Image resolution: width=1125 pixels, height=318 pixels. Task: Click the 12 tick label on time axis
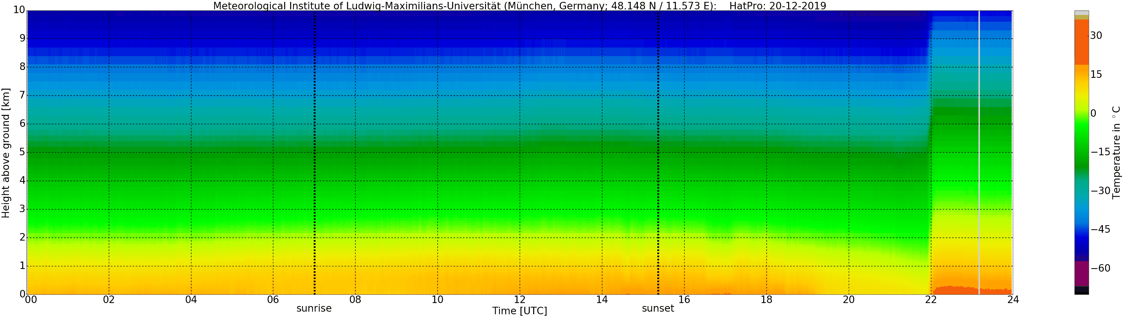tap(520, 300)
